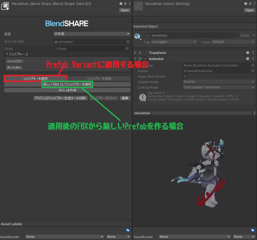Image resolution: width=257 pixels, height=240 pixels.
Task: Click the object picker next to the Body field
Action: (x=127, y=48)
